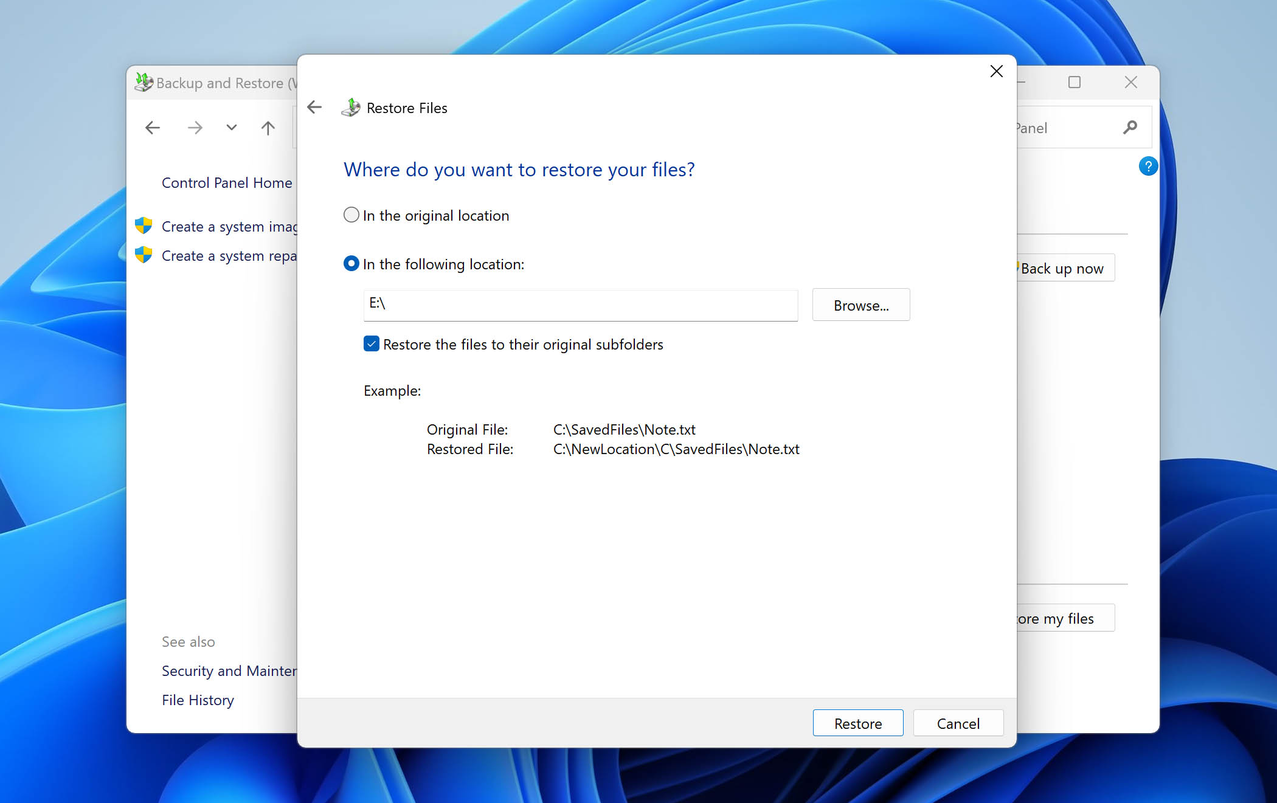
Task: Click the Help question mark icon
Action: 1151,167
